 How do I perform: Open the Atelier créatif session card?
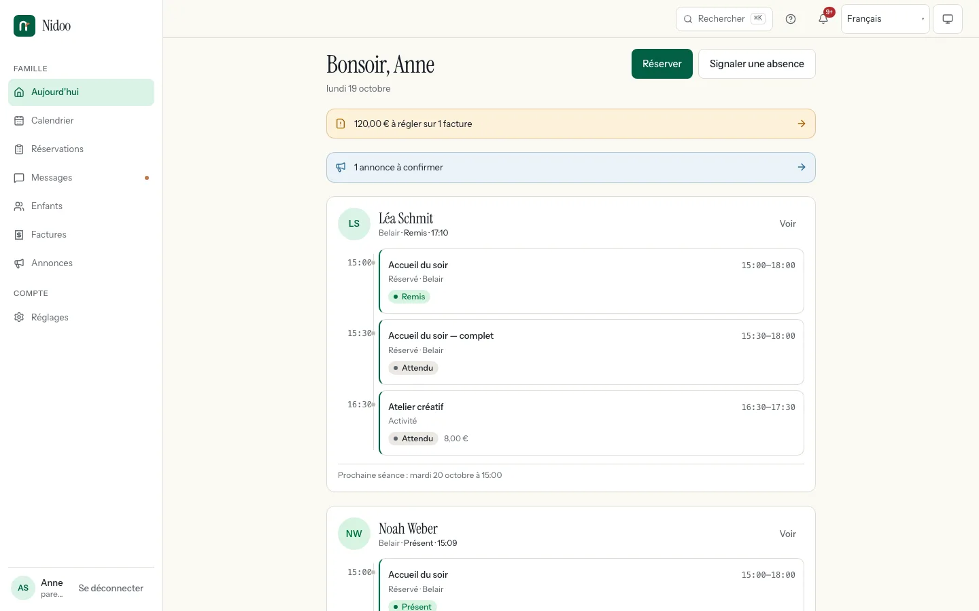(x=591, y=423)
